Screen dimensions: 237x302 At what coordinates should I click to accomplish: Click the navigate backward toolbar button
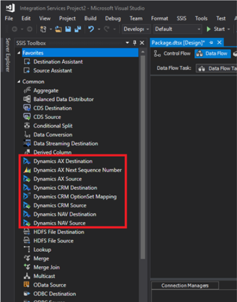click(15, 29)
